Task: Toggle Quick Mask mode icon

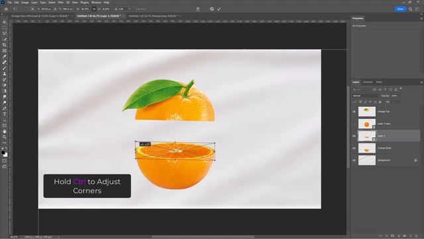Action: tap(5, 161)
